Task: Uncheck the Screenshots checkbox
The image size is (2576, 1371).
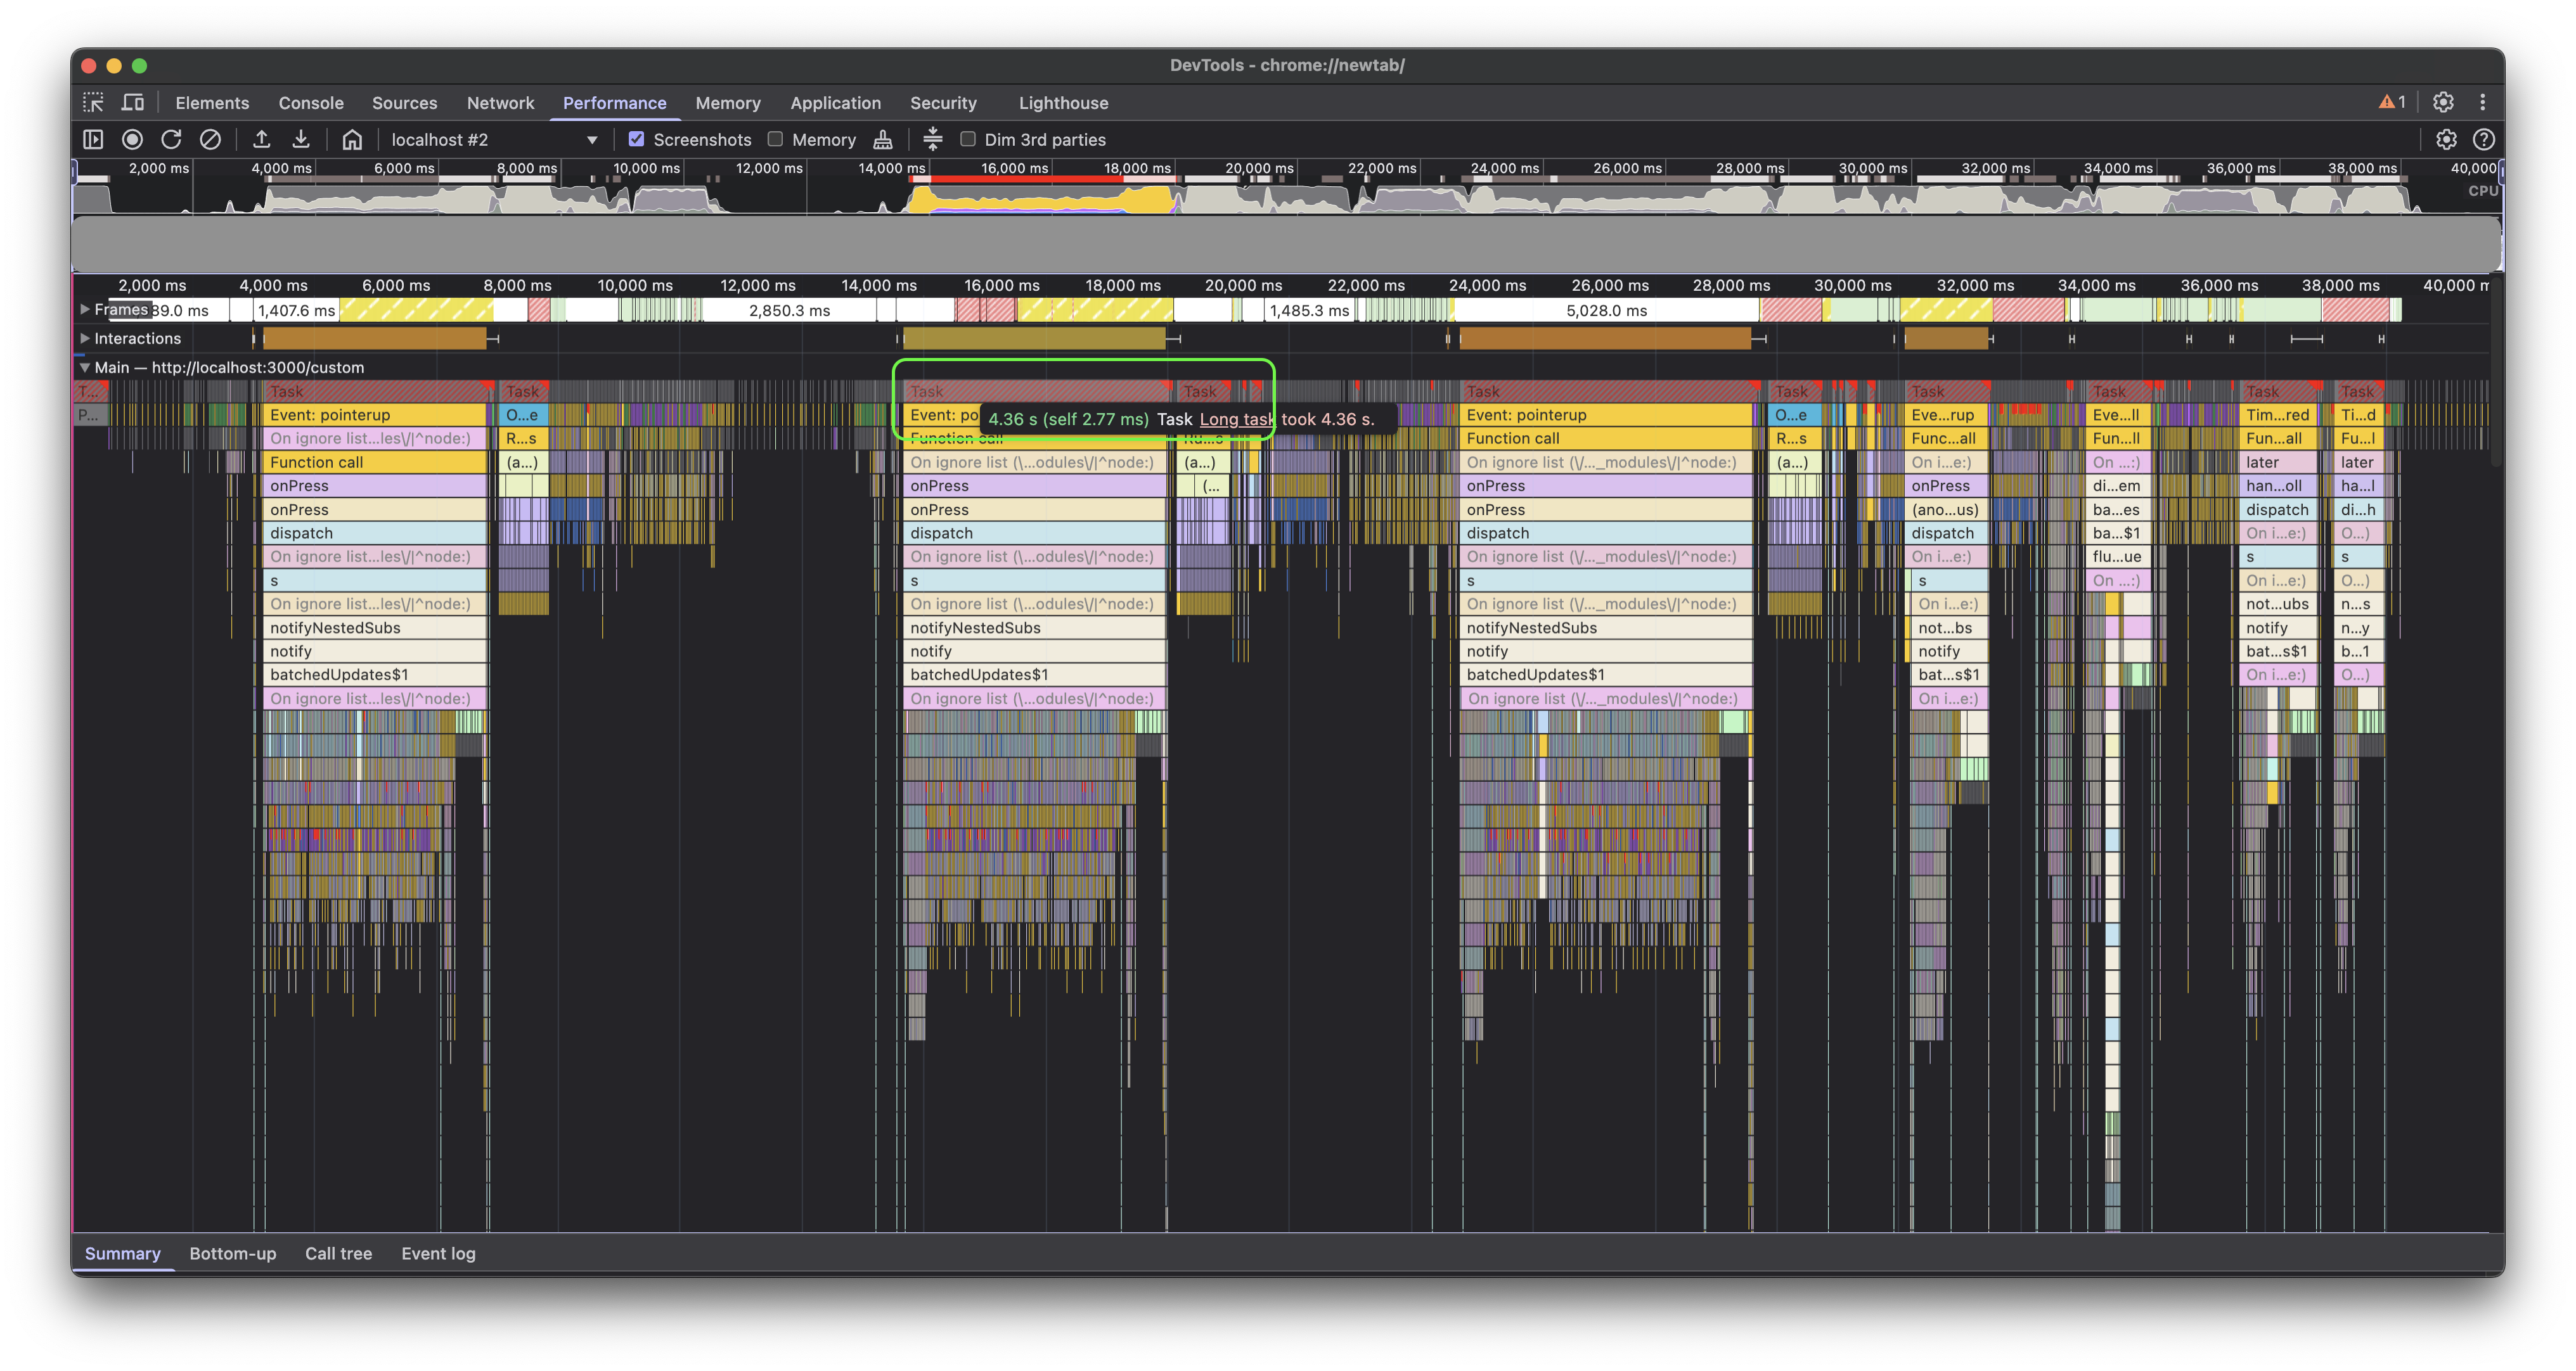Action: [x=636, y=140]
